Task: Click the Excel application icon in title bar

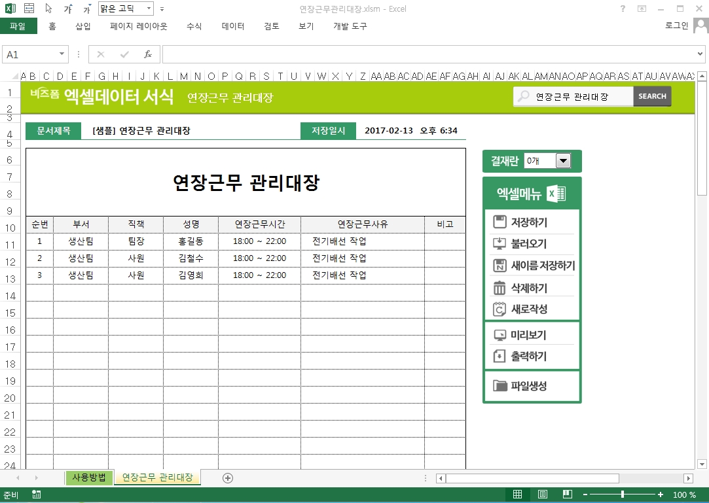Action: pos(10,9)
